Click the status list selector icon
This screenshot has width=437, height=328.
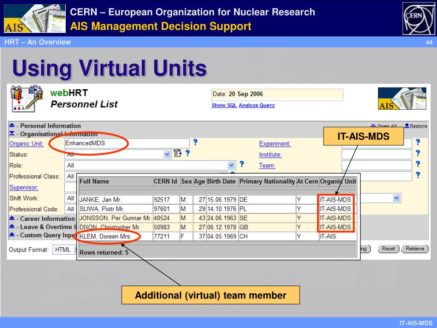click(x=178, y=153)
